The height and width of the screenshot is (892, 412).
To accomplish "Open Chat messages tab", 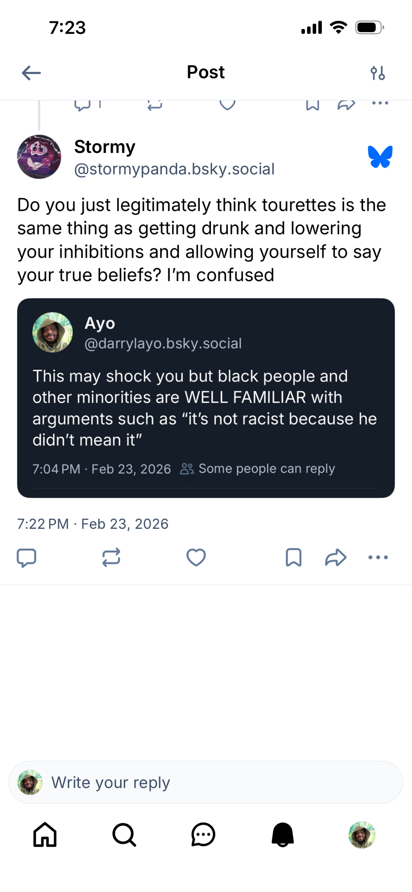I will tap(203, 834).
